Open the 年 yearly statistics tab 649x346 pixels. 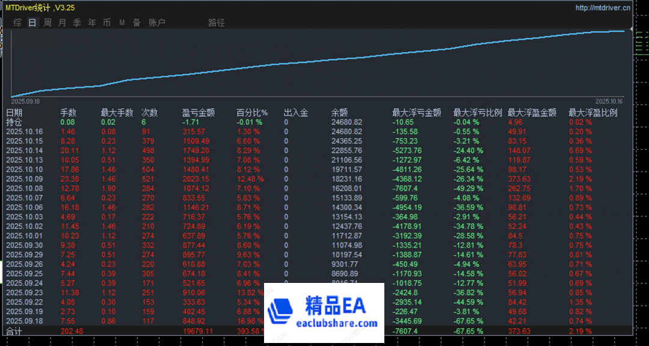point(92,23)
